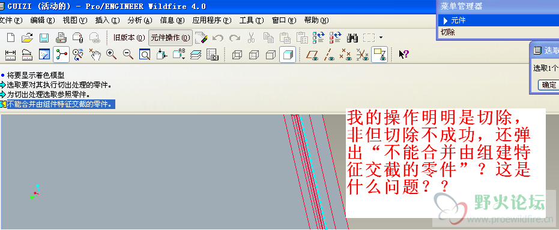
Task: Click the regenerate model icon
Action: [319, 38]
